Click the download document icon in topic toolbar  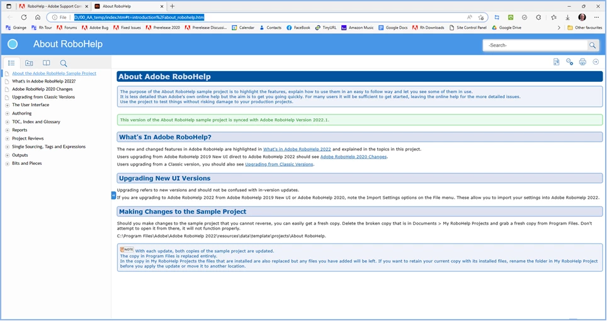tap(556, 62)
